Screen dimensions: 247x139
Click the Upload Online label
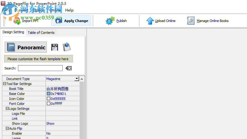pos(165,21)
